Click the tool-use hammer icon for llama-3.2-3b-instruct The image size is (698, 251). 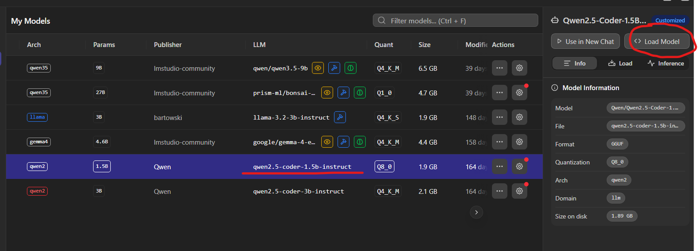340,117
